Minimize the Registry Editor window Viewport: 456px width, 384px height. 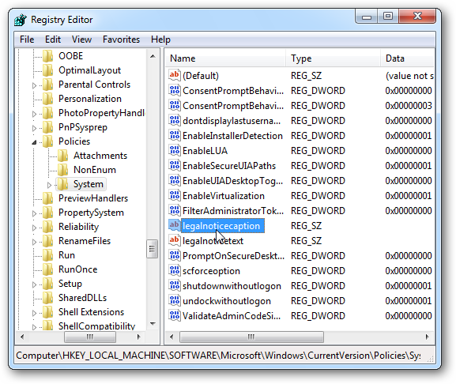pyautogui.click(x=367, y=17)
